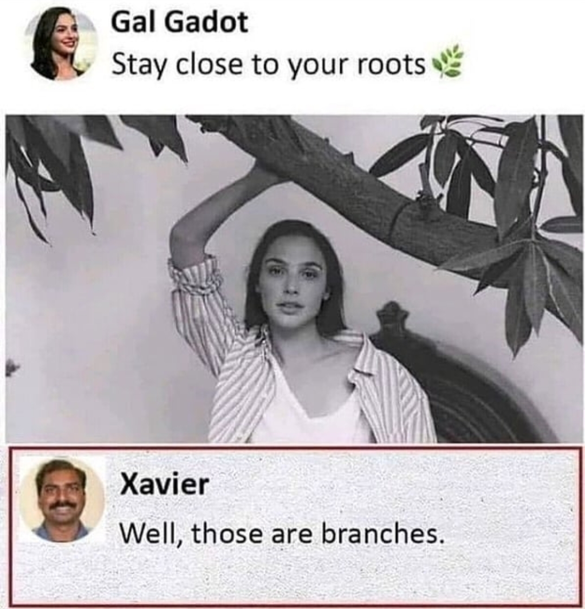Click the "Xavier" commenter name
This screenshot has width=585, height=609.
tap(165, 484)
